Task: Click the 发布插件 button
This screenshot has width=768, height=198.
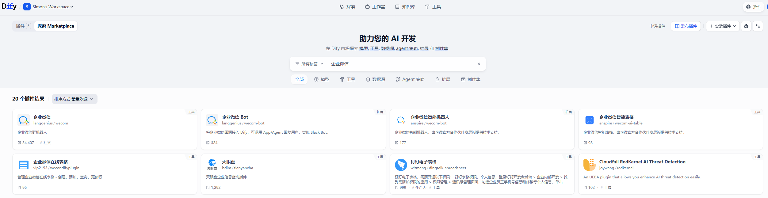Action: click(686, 26)
